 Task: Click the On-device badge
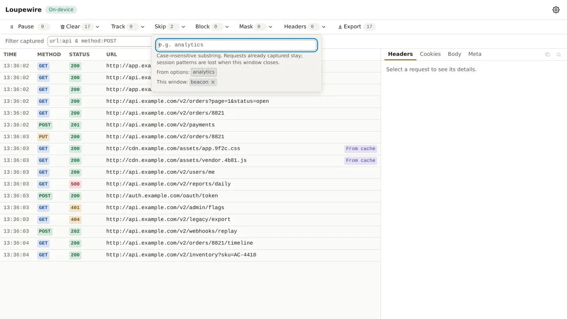point(61,10)
